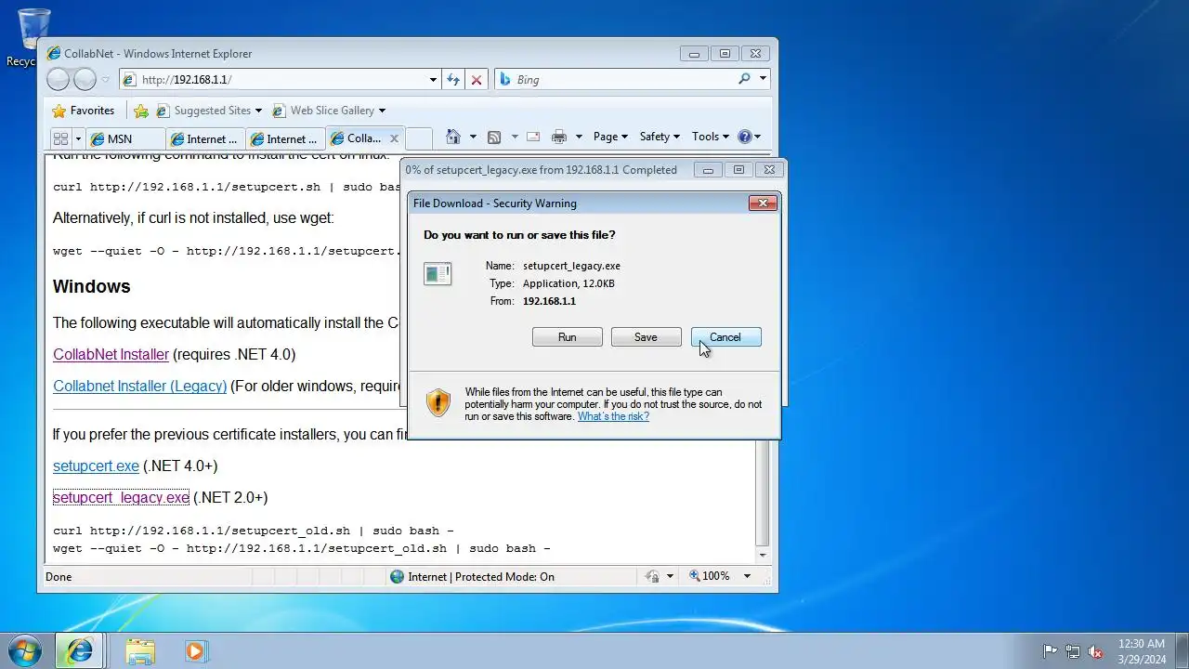The width and height of the screenshot is (1189, 669).
Task: Open the Collabnet Installer (Legacy) link
Action: click(x=139, y=386)
